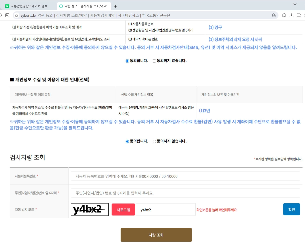The height and width of the screenshot is (248, 305).
Task: Click the video capture icon in the toolbar
Action: [x=299, y=15]
